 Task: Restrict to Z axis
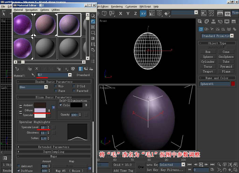click(x=135, y=14)
